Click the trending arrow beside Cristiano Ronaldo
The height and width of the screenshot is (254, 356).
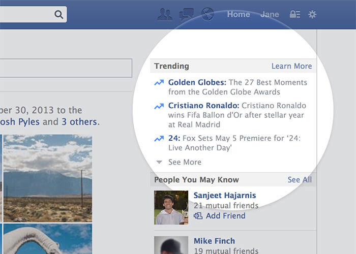159,106
